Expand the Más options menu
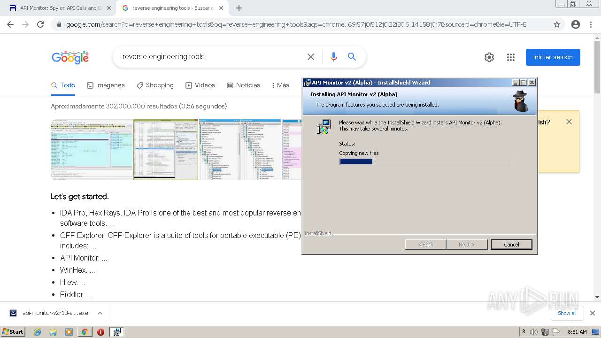 coord(280,85)
